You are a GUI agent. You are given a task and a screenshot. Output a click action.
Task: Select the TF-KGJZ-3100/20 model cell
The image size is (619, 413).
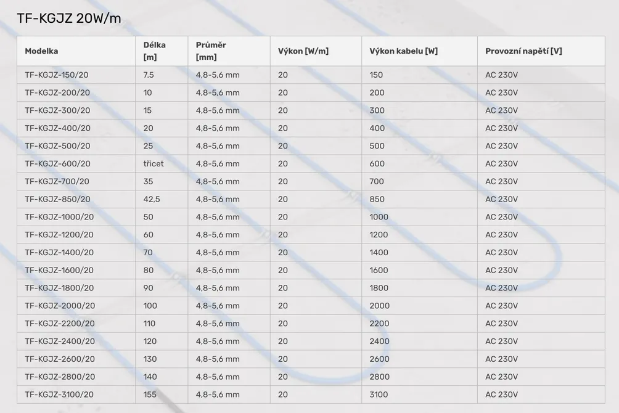pyautogui.click(x=59, y=395)
